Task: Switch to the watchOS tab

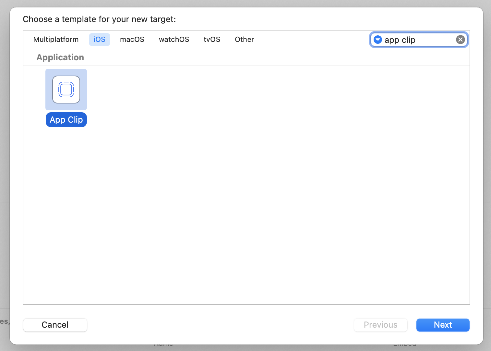Action: (174, 40)
